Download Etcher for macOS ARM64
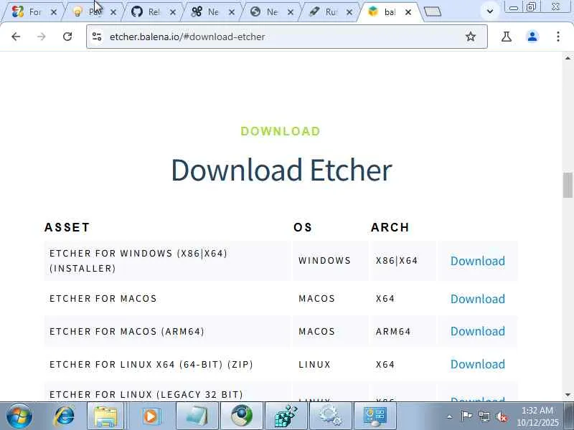 click(478, 331)
